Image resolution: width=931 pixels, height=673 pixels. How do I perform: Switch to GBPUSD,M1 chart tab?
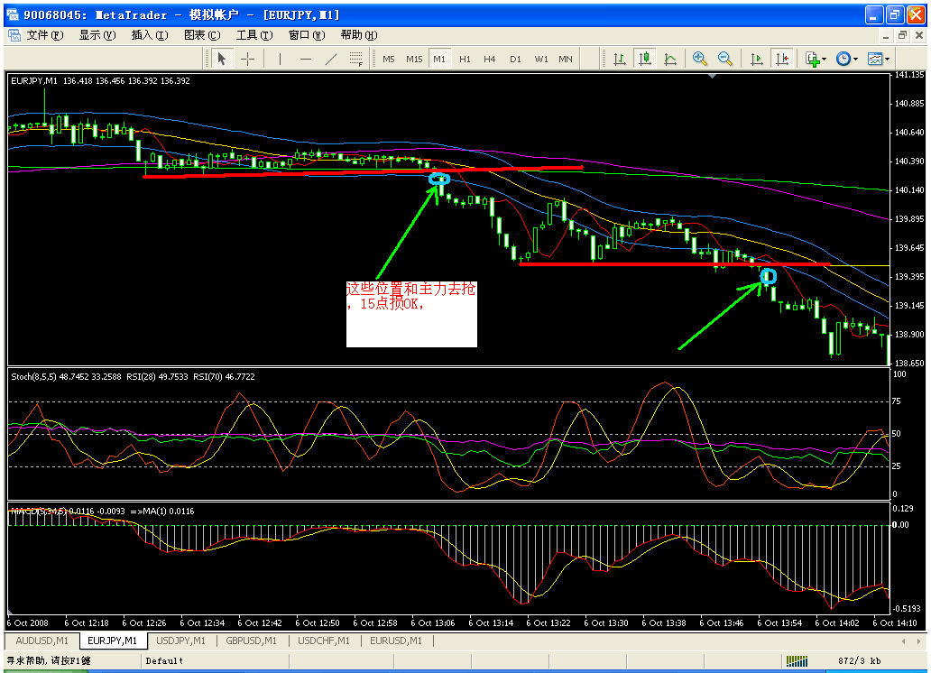[251, 641]
